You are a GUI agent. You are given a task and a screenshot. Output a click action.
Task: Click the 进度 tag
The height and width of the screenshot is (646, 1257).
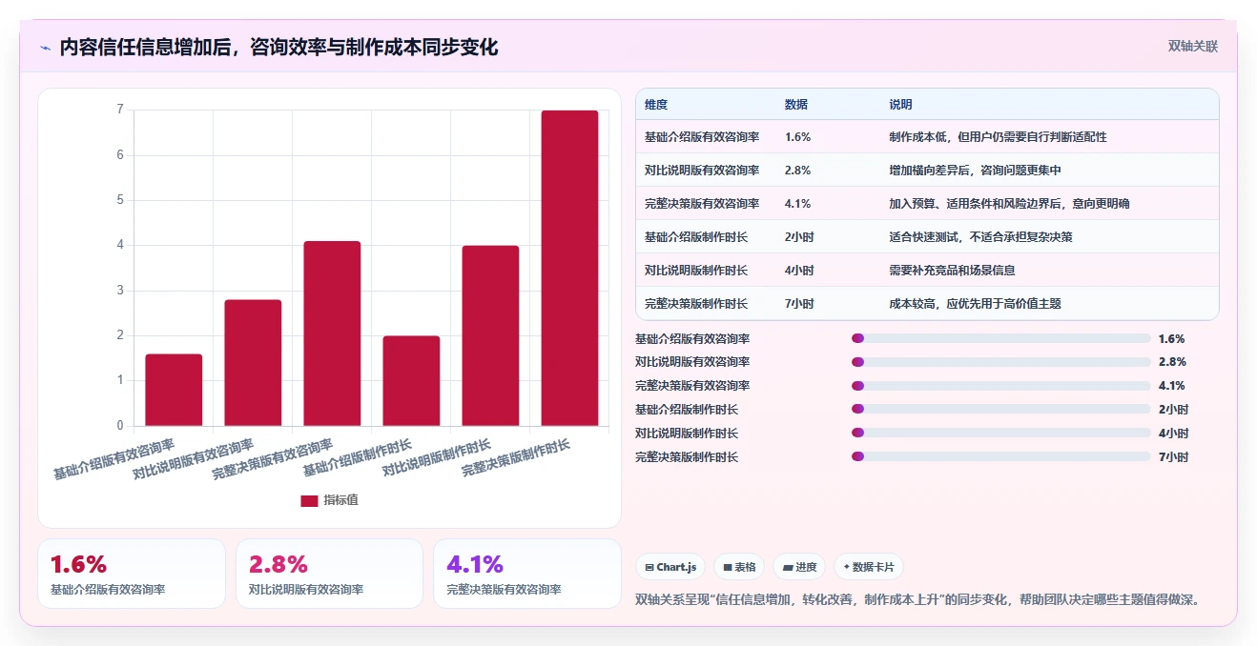(x=799, y=567)
